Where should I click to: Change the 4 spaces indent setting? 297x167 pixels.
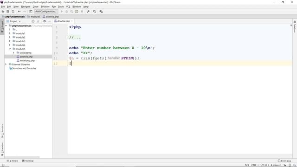pos(276,165)
